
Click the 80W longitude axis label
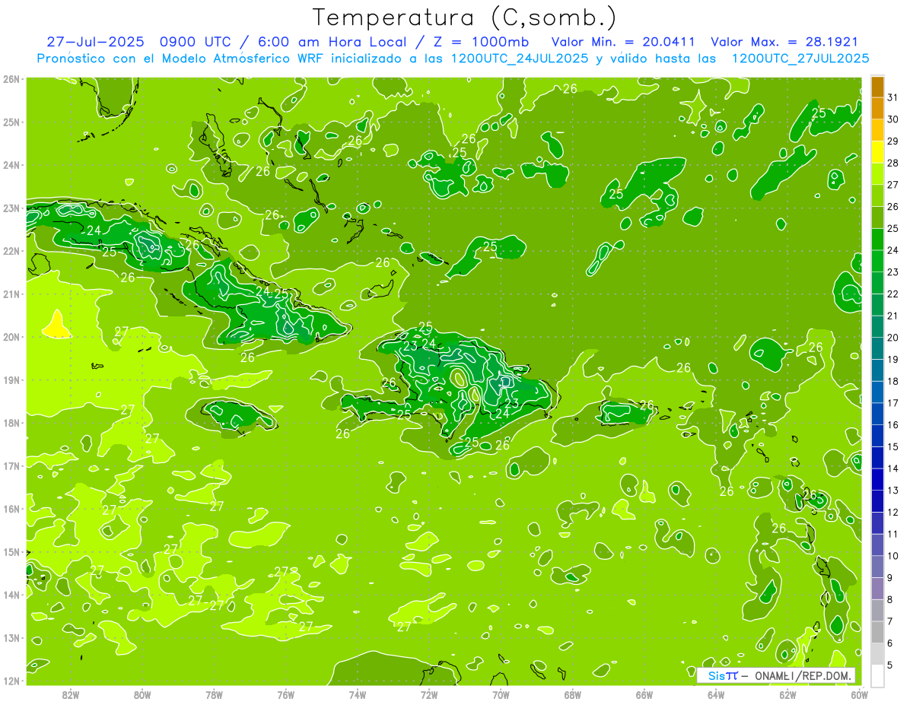(142, 694)
